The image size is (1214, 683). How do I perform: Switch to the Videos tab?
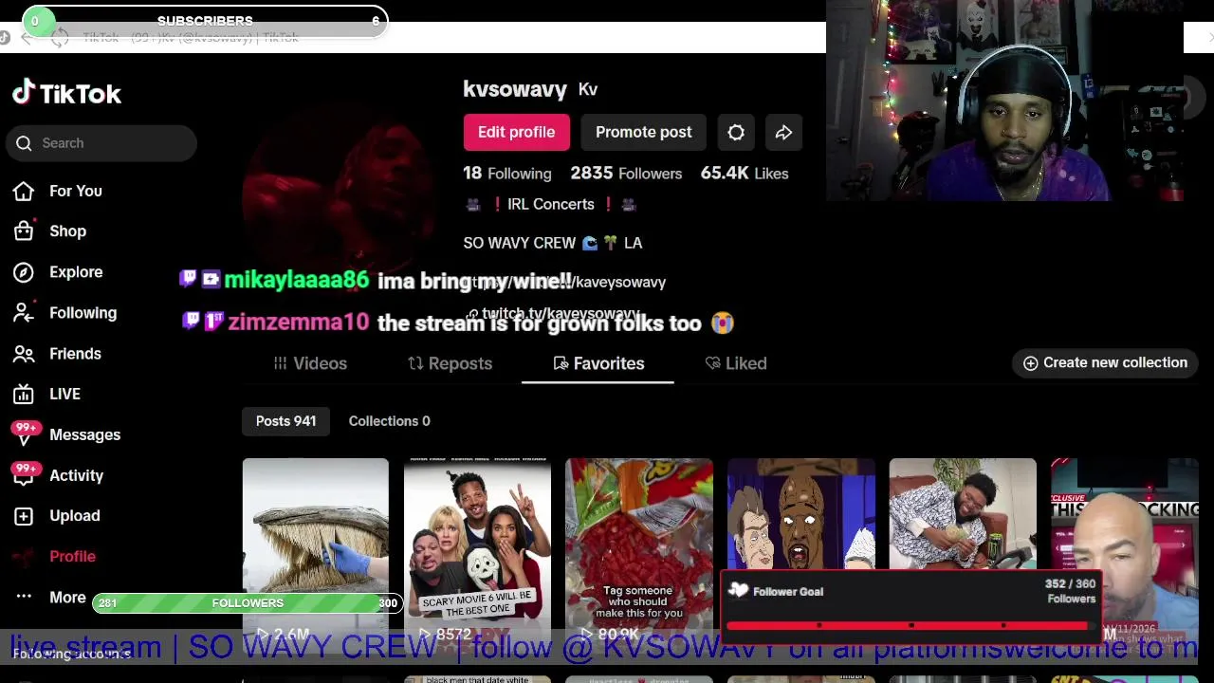point(310,363)
